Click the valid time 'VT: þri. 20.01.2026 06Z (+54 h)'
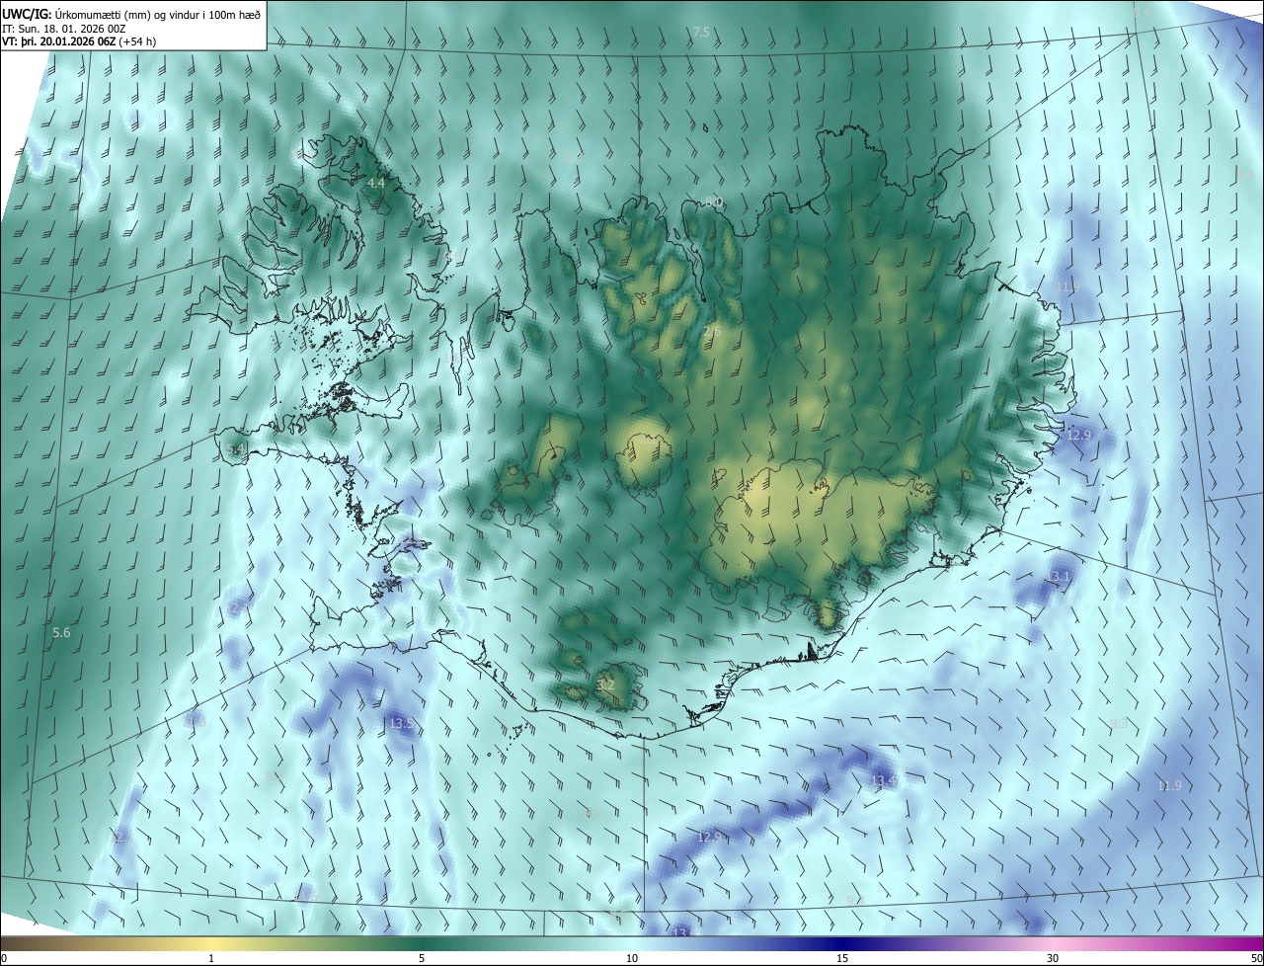This screenshot has width=1264, height=966. click(79, 41)
